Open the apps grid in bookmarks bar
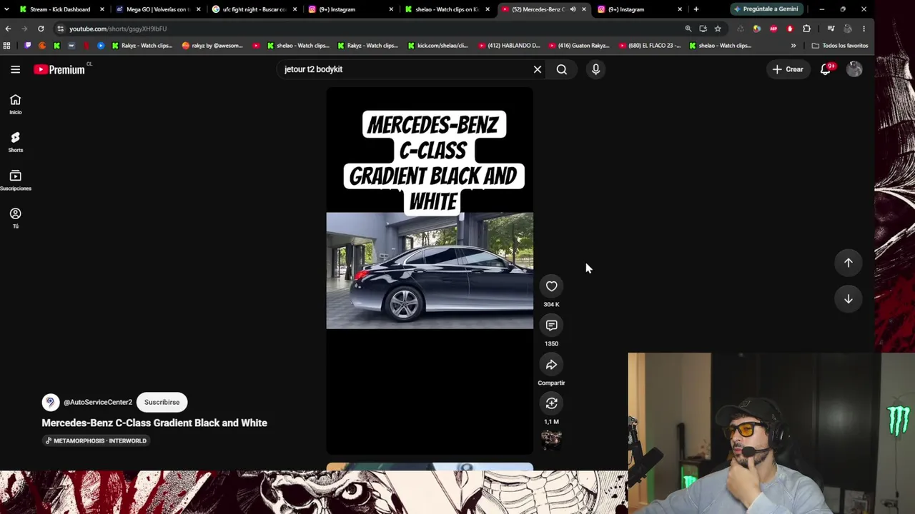 [x=7, y=46]
